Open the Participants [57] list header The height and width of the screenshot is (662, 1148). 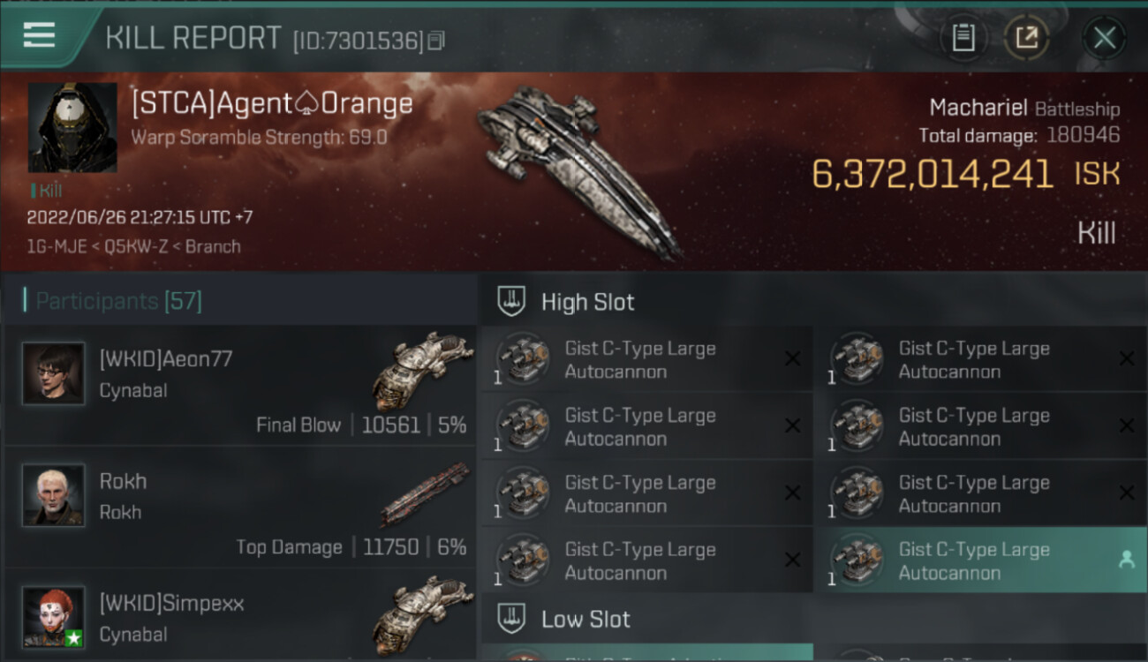(118, 301)
